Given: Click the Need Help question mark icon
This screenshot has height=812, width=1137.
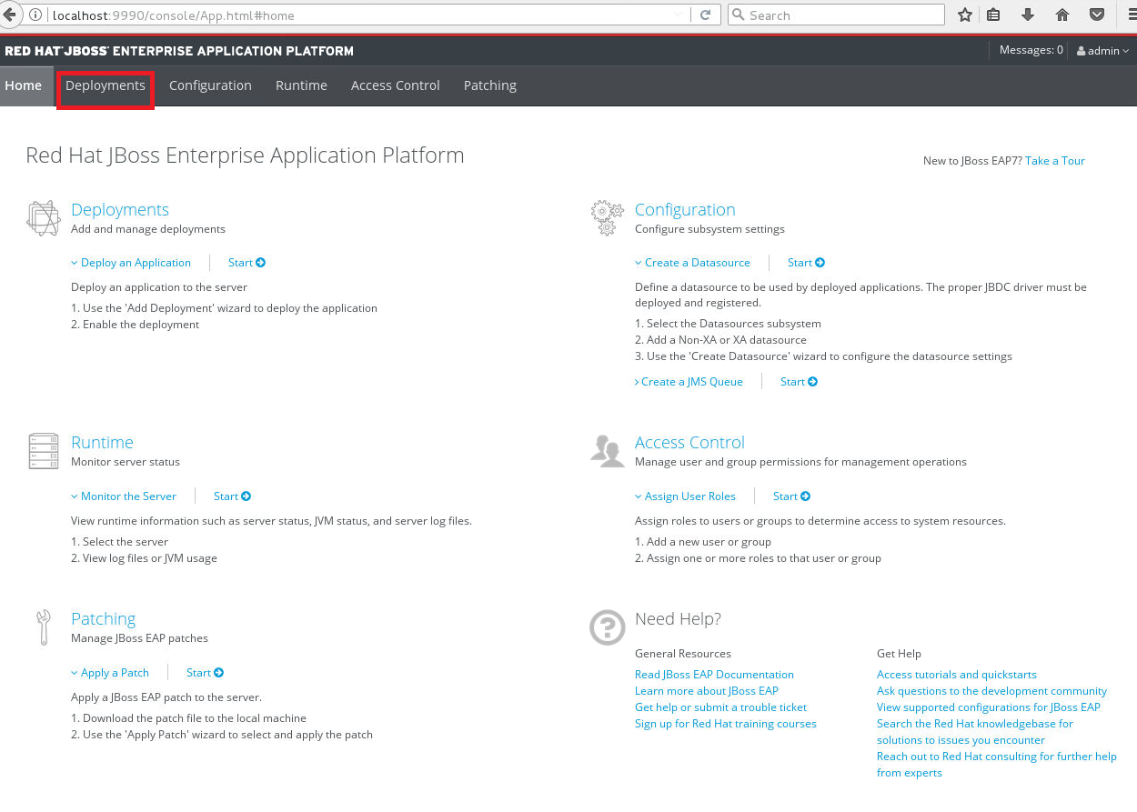Looking at the screenshot, I should click(607, 627).
